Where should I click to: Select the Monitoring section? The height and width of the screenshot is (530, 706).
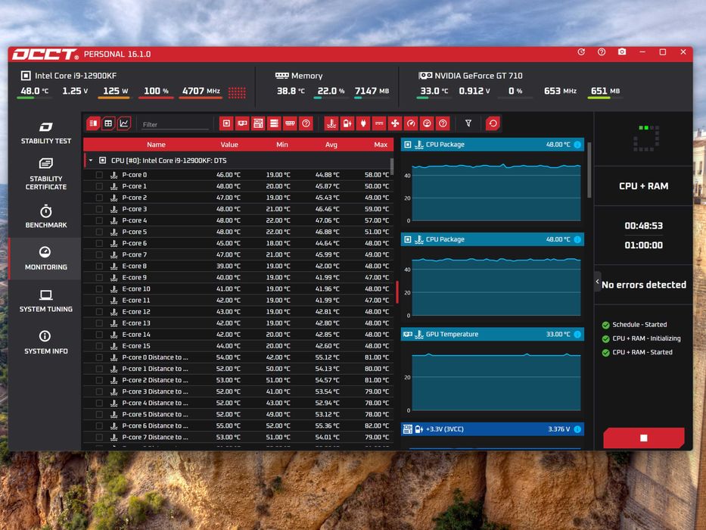pos(46,259)
